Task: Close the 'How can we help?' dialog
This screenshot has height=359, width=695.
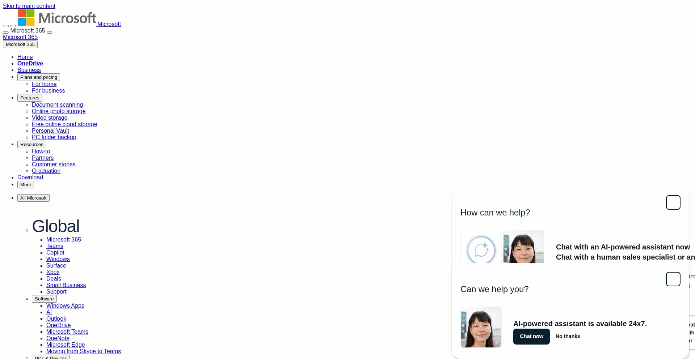Action: [673, 202]
